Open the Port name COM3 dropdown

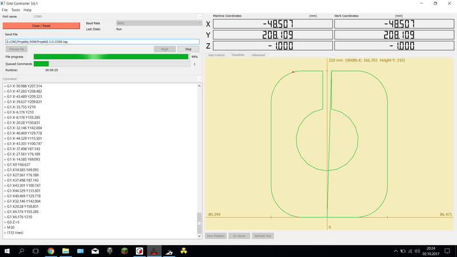[x=117, y=17]
